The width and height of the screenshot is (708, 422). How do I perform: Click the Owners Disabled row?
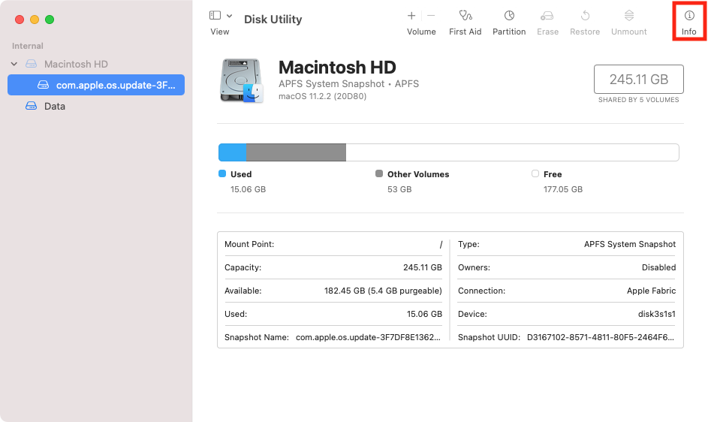coord(567,267)
